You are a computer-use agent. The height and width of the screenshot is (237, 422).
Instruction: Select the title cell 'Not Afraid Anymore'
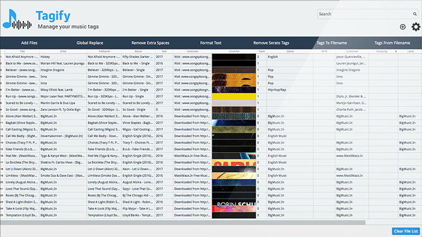point(21,57)
